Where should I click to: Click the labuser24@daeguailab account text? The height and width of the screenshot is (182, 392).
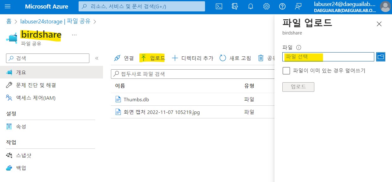point(344,4)
